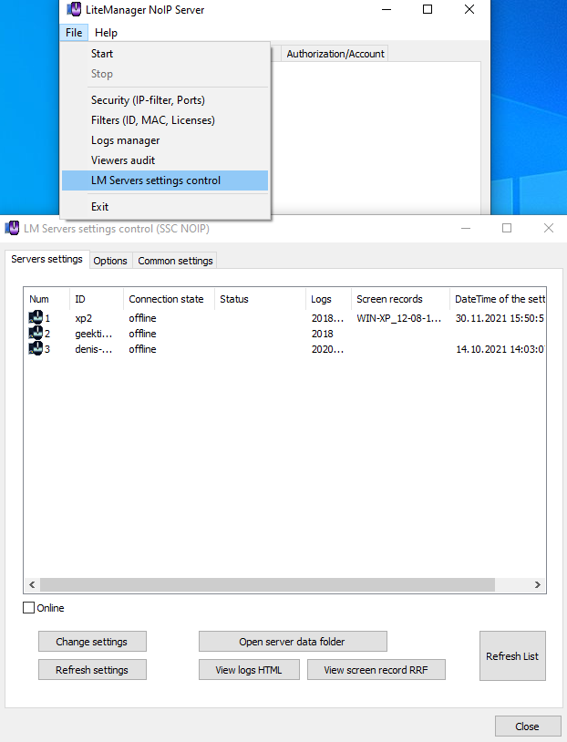The width and height of the screenshot is (567, 742).
Task: Switch to the Options tab
Action: click(x=110, y=261)
